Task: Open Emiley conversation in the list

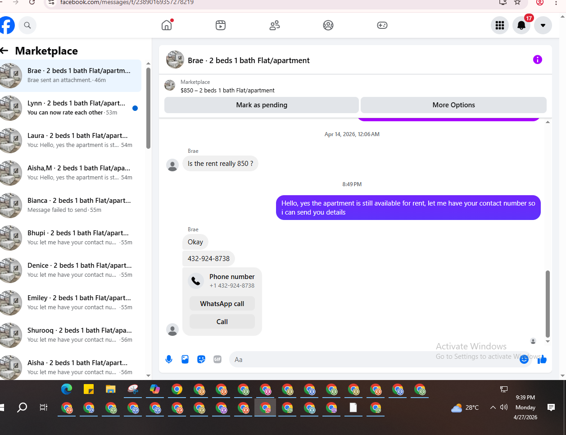Action: 71,302
